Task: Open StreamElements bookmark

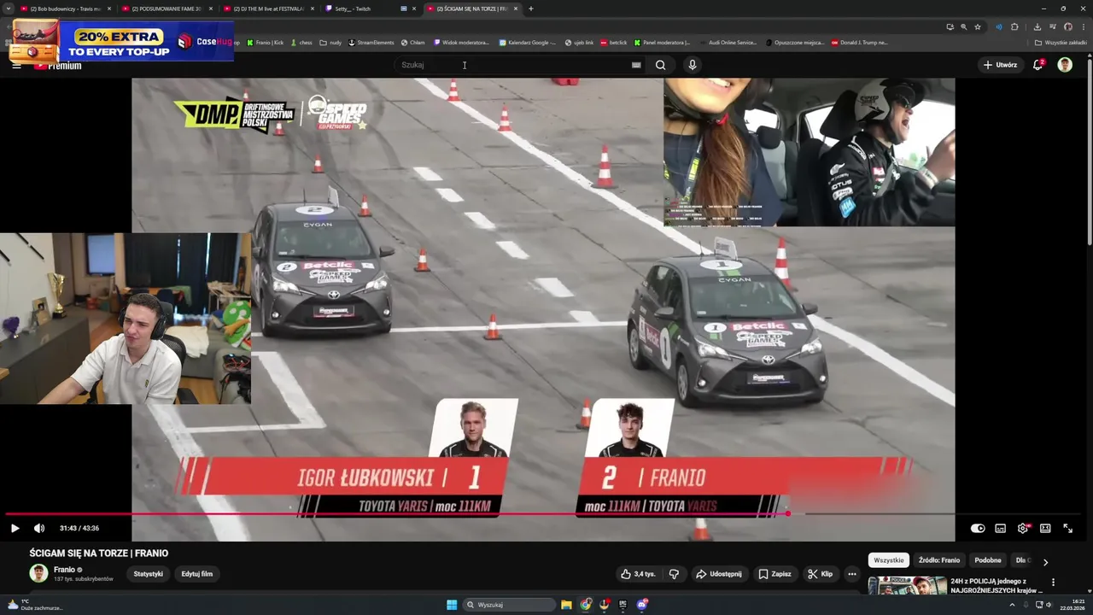Action: pos(371,42)
